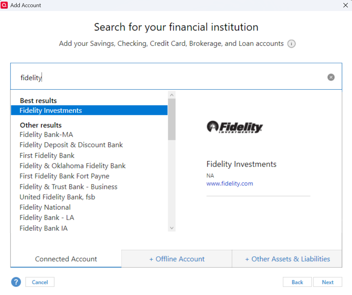Screen dimensions: 352x295
Task: Select Fidelity Investments in best results
Action: (x=89, y=110)
